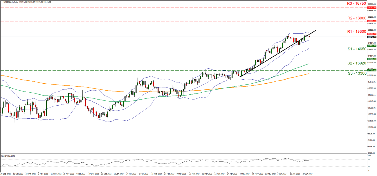
Task: Click the 70 level on RSI scale
Action: 369,159
